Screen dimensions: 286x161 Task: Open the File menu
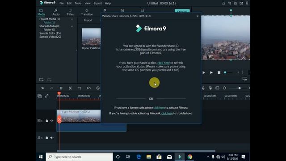tap(62, 3)
